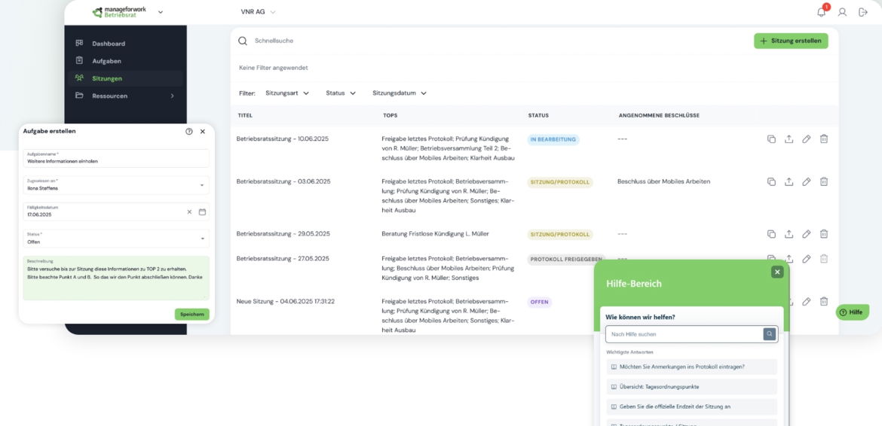Image resolution: width=882 pixels, height=426 pixels.
Task: Open the Zugewiesen an dropdown
Action: point(116,185)
